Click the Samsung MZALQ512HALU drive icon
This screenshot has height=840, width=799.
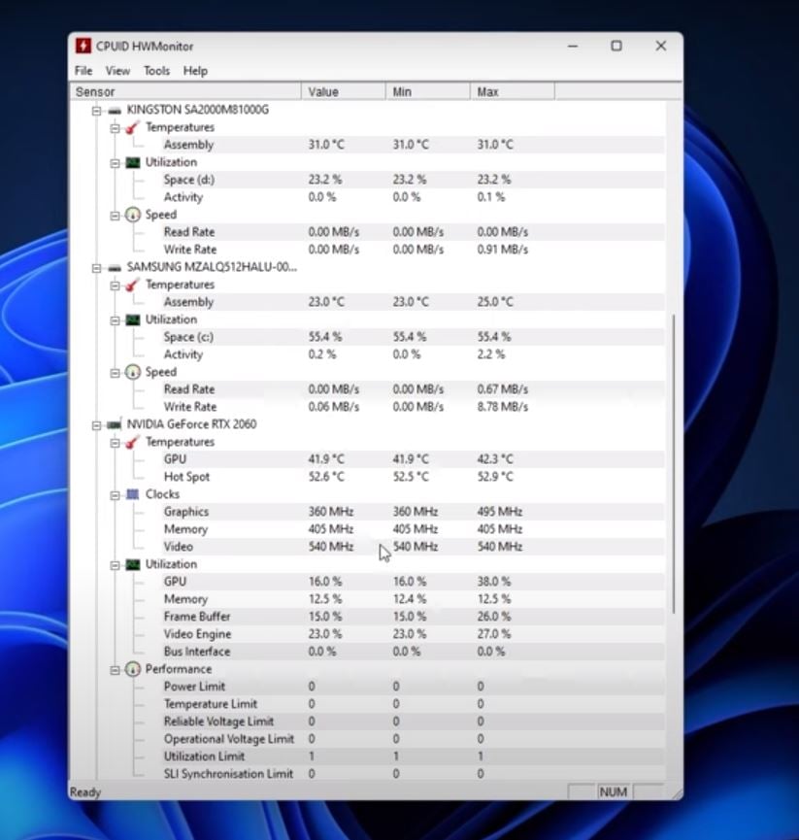[x=115, y=268]
